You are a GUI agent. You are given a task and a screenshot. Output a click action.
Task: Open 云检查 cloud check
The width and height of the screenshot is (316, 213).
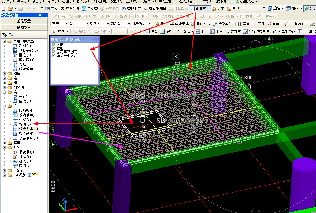pyautogui.click(x=90, y=8)
